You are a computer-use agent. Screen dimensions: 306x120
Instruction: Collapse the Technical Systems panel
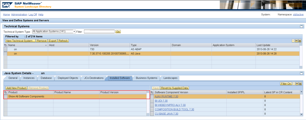(301, 26)
